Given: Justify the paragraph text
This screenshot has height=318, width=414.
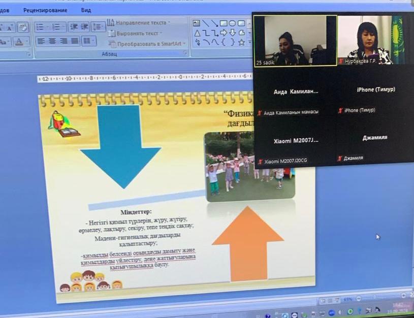Looking at the screenshot, I should (x=75, y=41).
